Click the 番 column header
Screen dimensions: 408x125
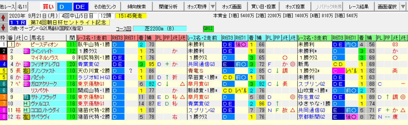point(11,38)
